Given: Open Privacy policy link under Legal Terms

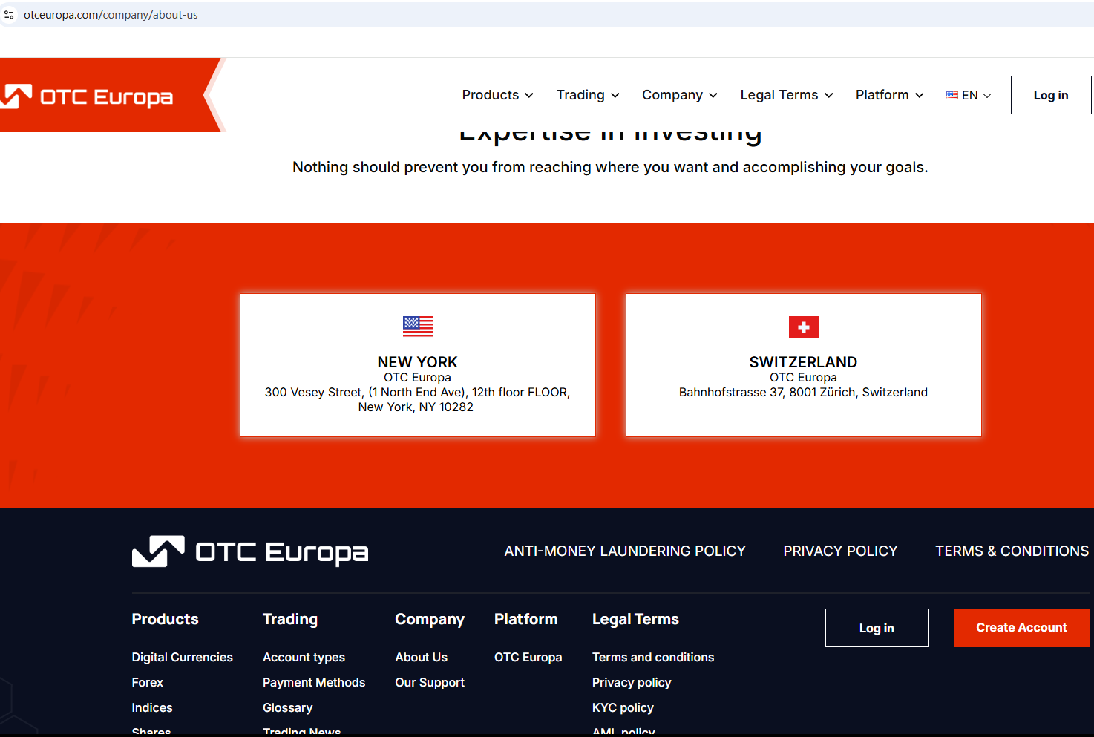Looking at the screenshot, I should (x=632, y=683).
